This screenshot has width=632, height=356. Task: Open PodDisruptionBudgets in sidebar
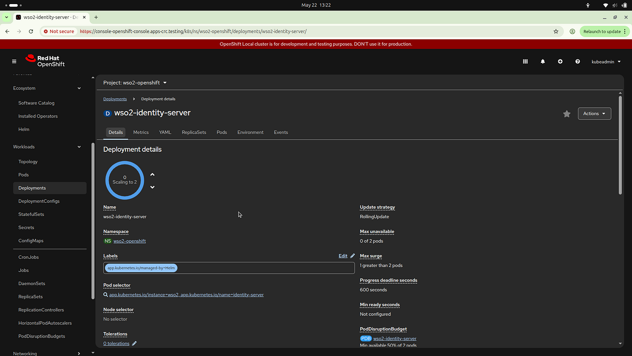[42, 336]
